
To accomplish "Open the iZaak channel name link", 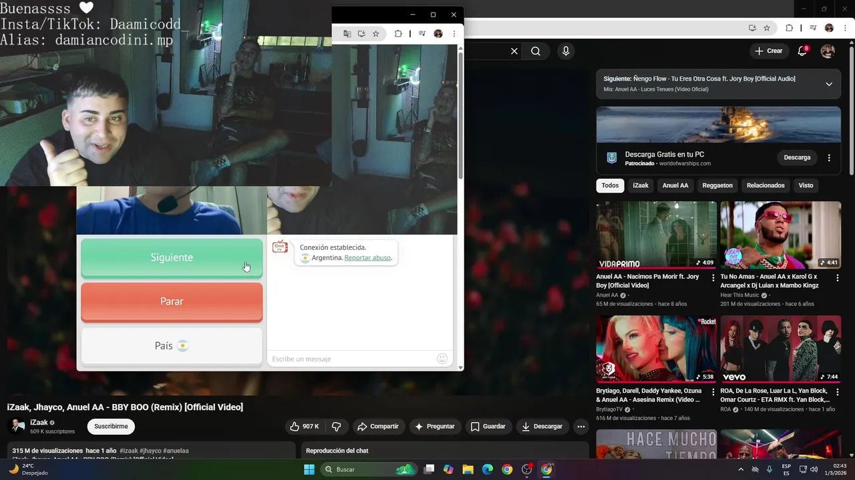I will [39, 423].
